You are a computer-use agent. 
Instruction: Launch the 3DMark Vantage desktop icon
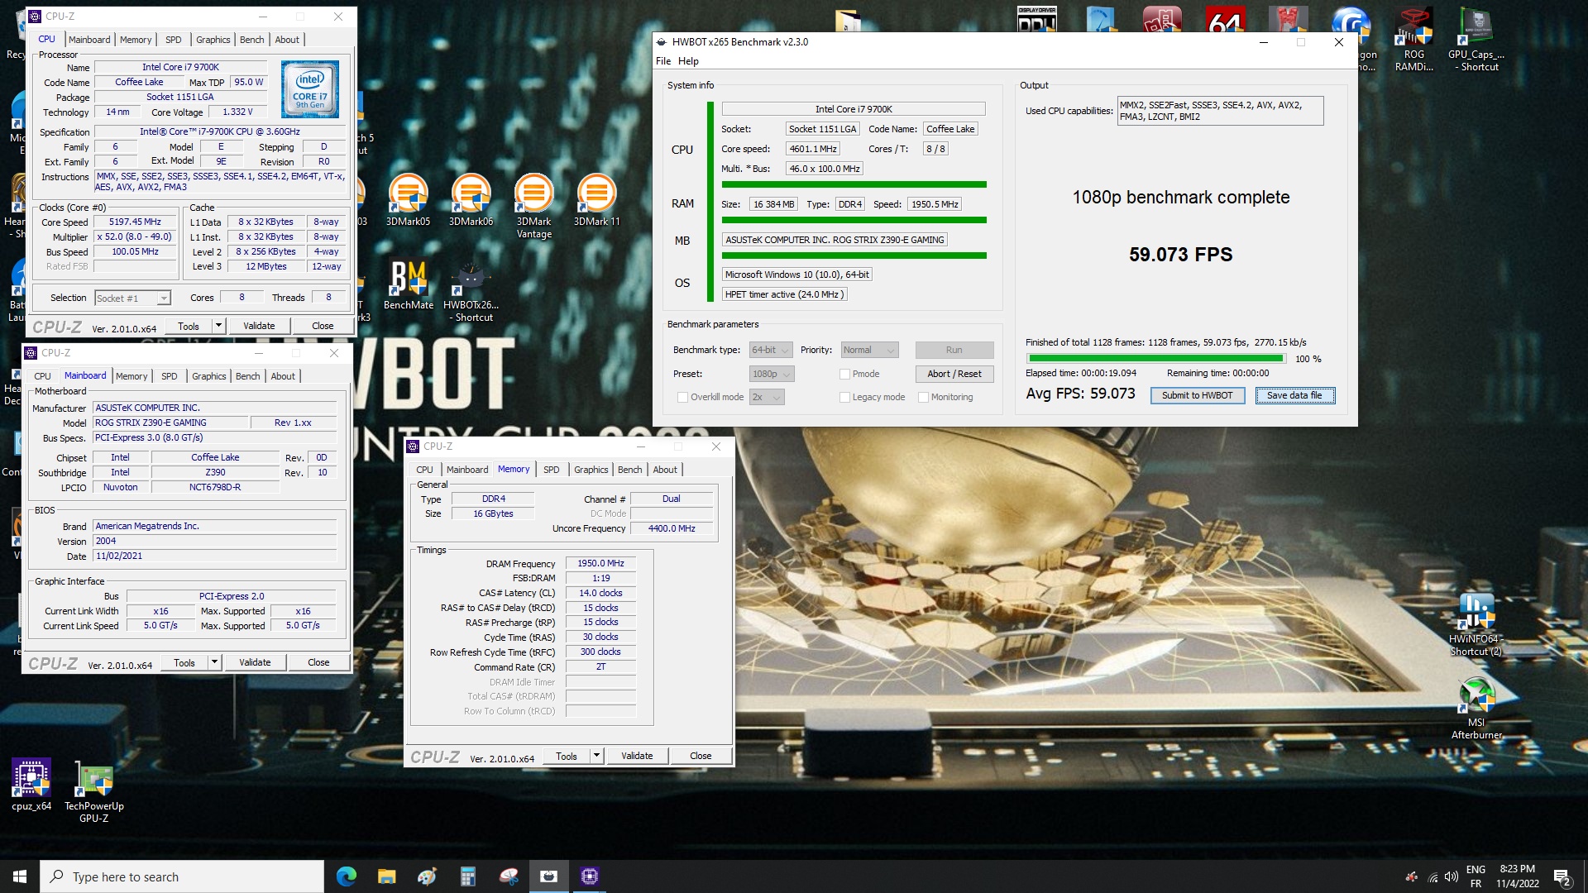click(533, 206)
